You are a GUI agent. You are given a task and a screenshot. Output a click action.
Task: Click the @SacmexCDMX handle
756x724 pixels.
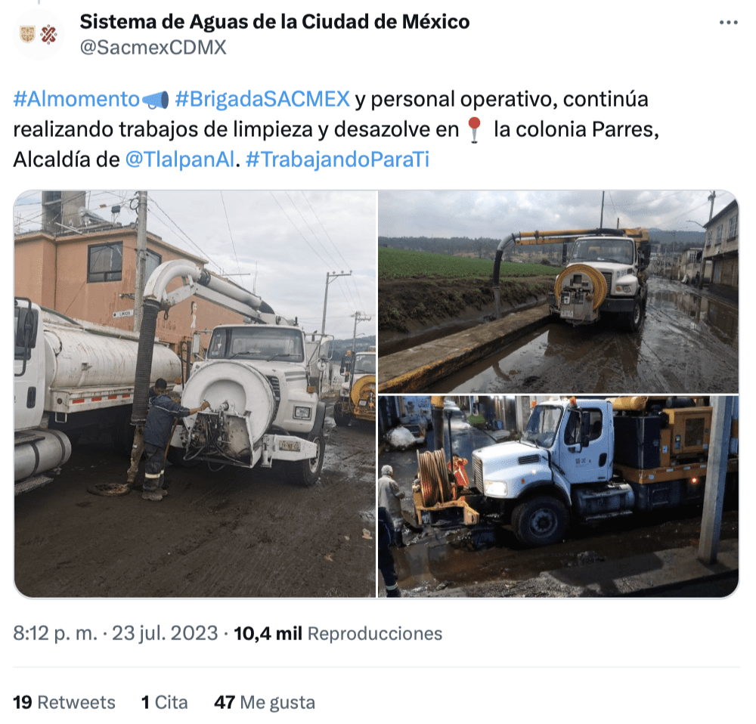click(x=153, y=48)
